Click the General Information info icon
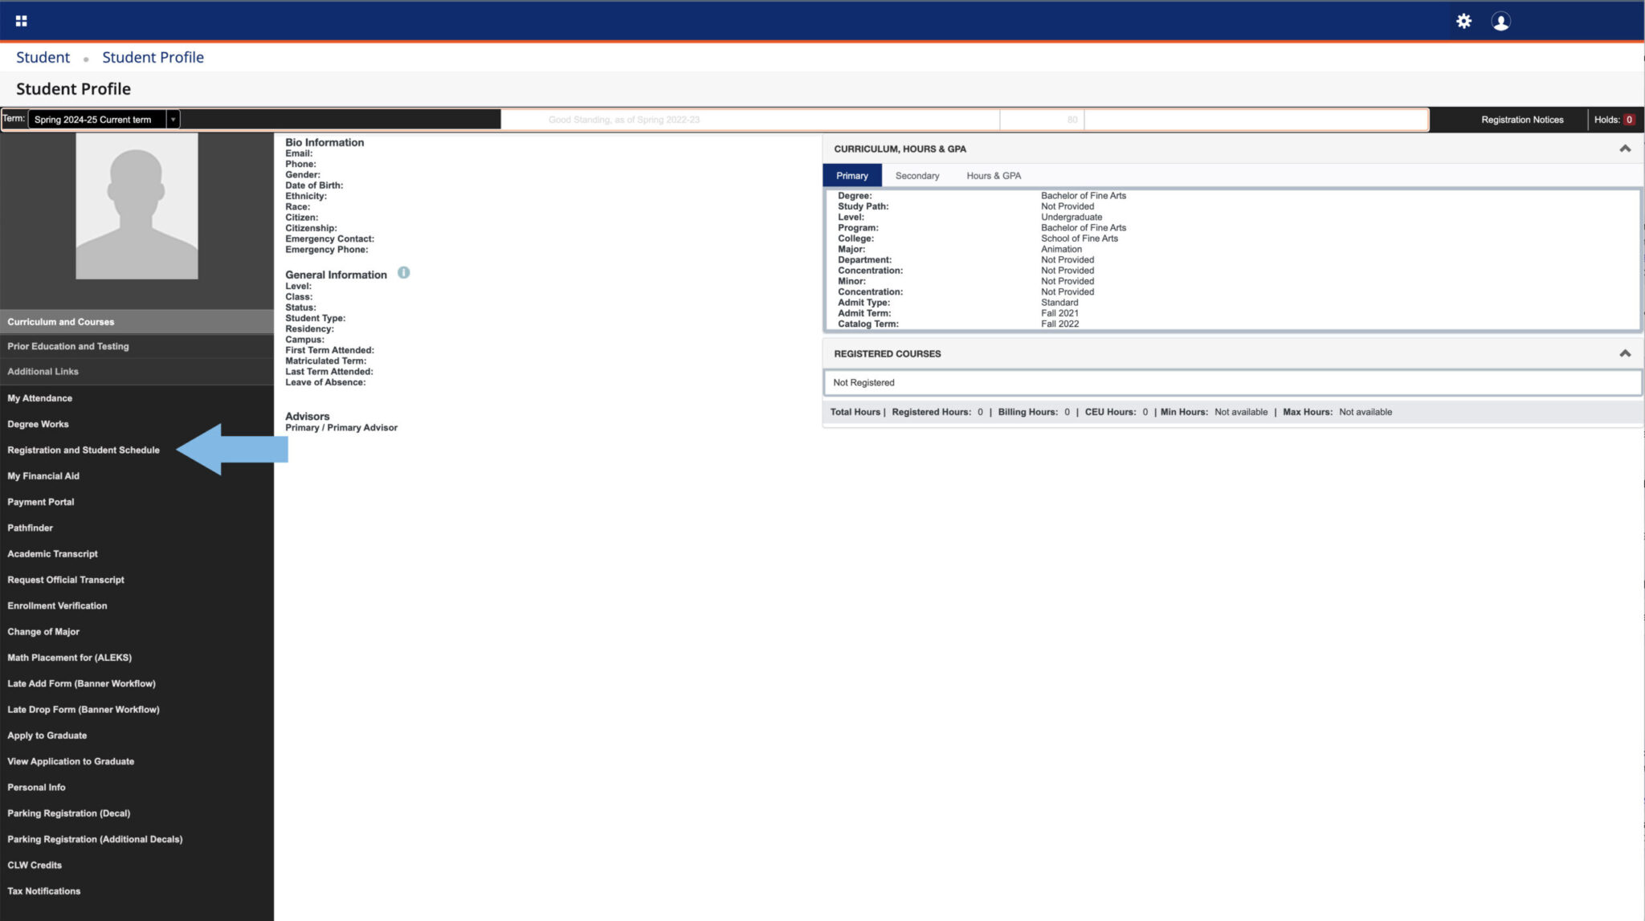Viewport: 1645px width, 921px height. pyautogui.click(x=403, y=273)
